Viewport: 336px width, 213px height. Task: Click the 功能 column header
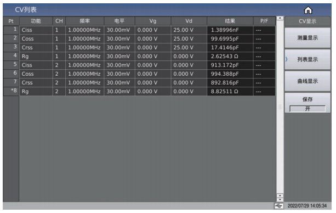(x=36, y=21)
